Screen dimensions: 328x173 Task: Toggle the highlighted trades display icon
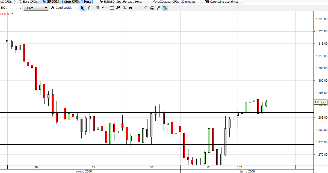[x=165, y=8]
